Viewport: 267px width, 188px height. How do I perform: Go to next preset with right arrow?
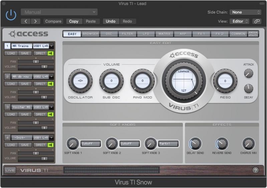[x=35, y=21]
